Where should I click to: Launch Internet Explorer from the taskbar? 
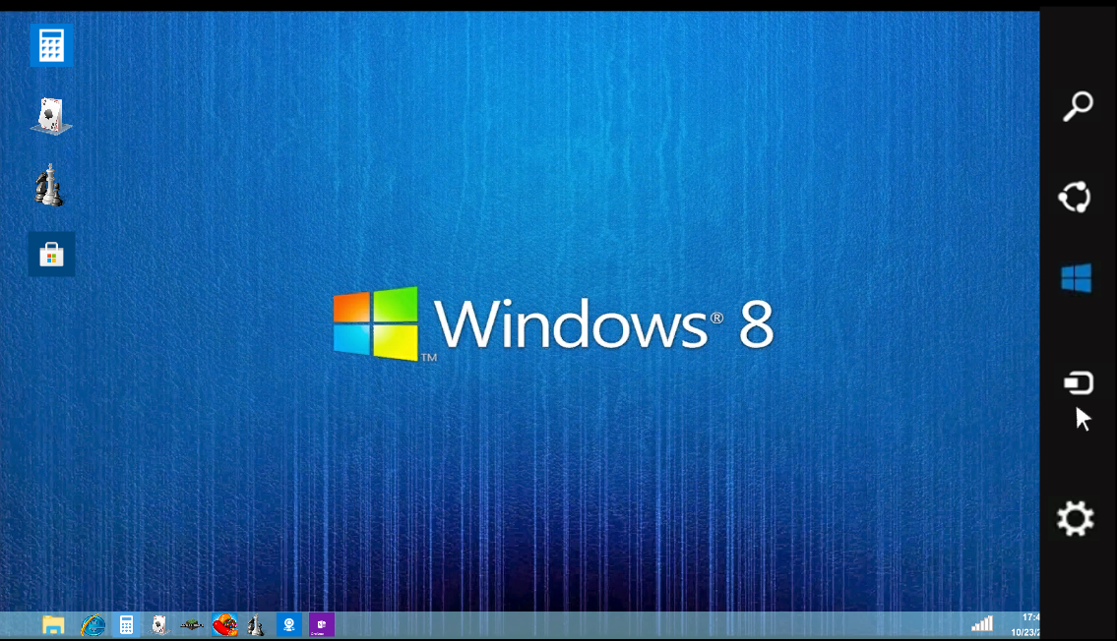click(x=93, y=625)
